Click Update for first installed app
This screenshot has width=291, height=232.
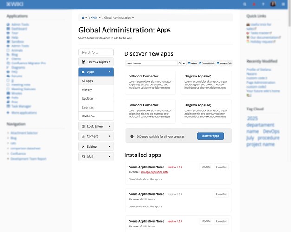[206, 167]
